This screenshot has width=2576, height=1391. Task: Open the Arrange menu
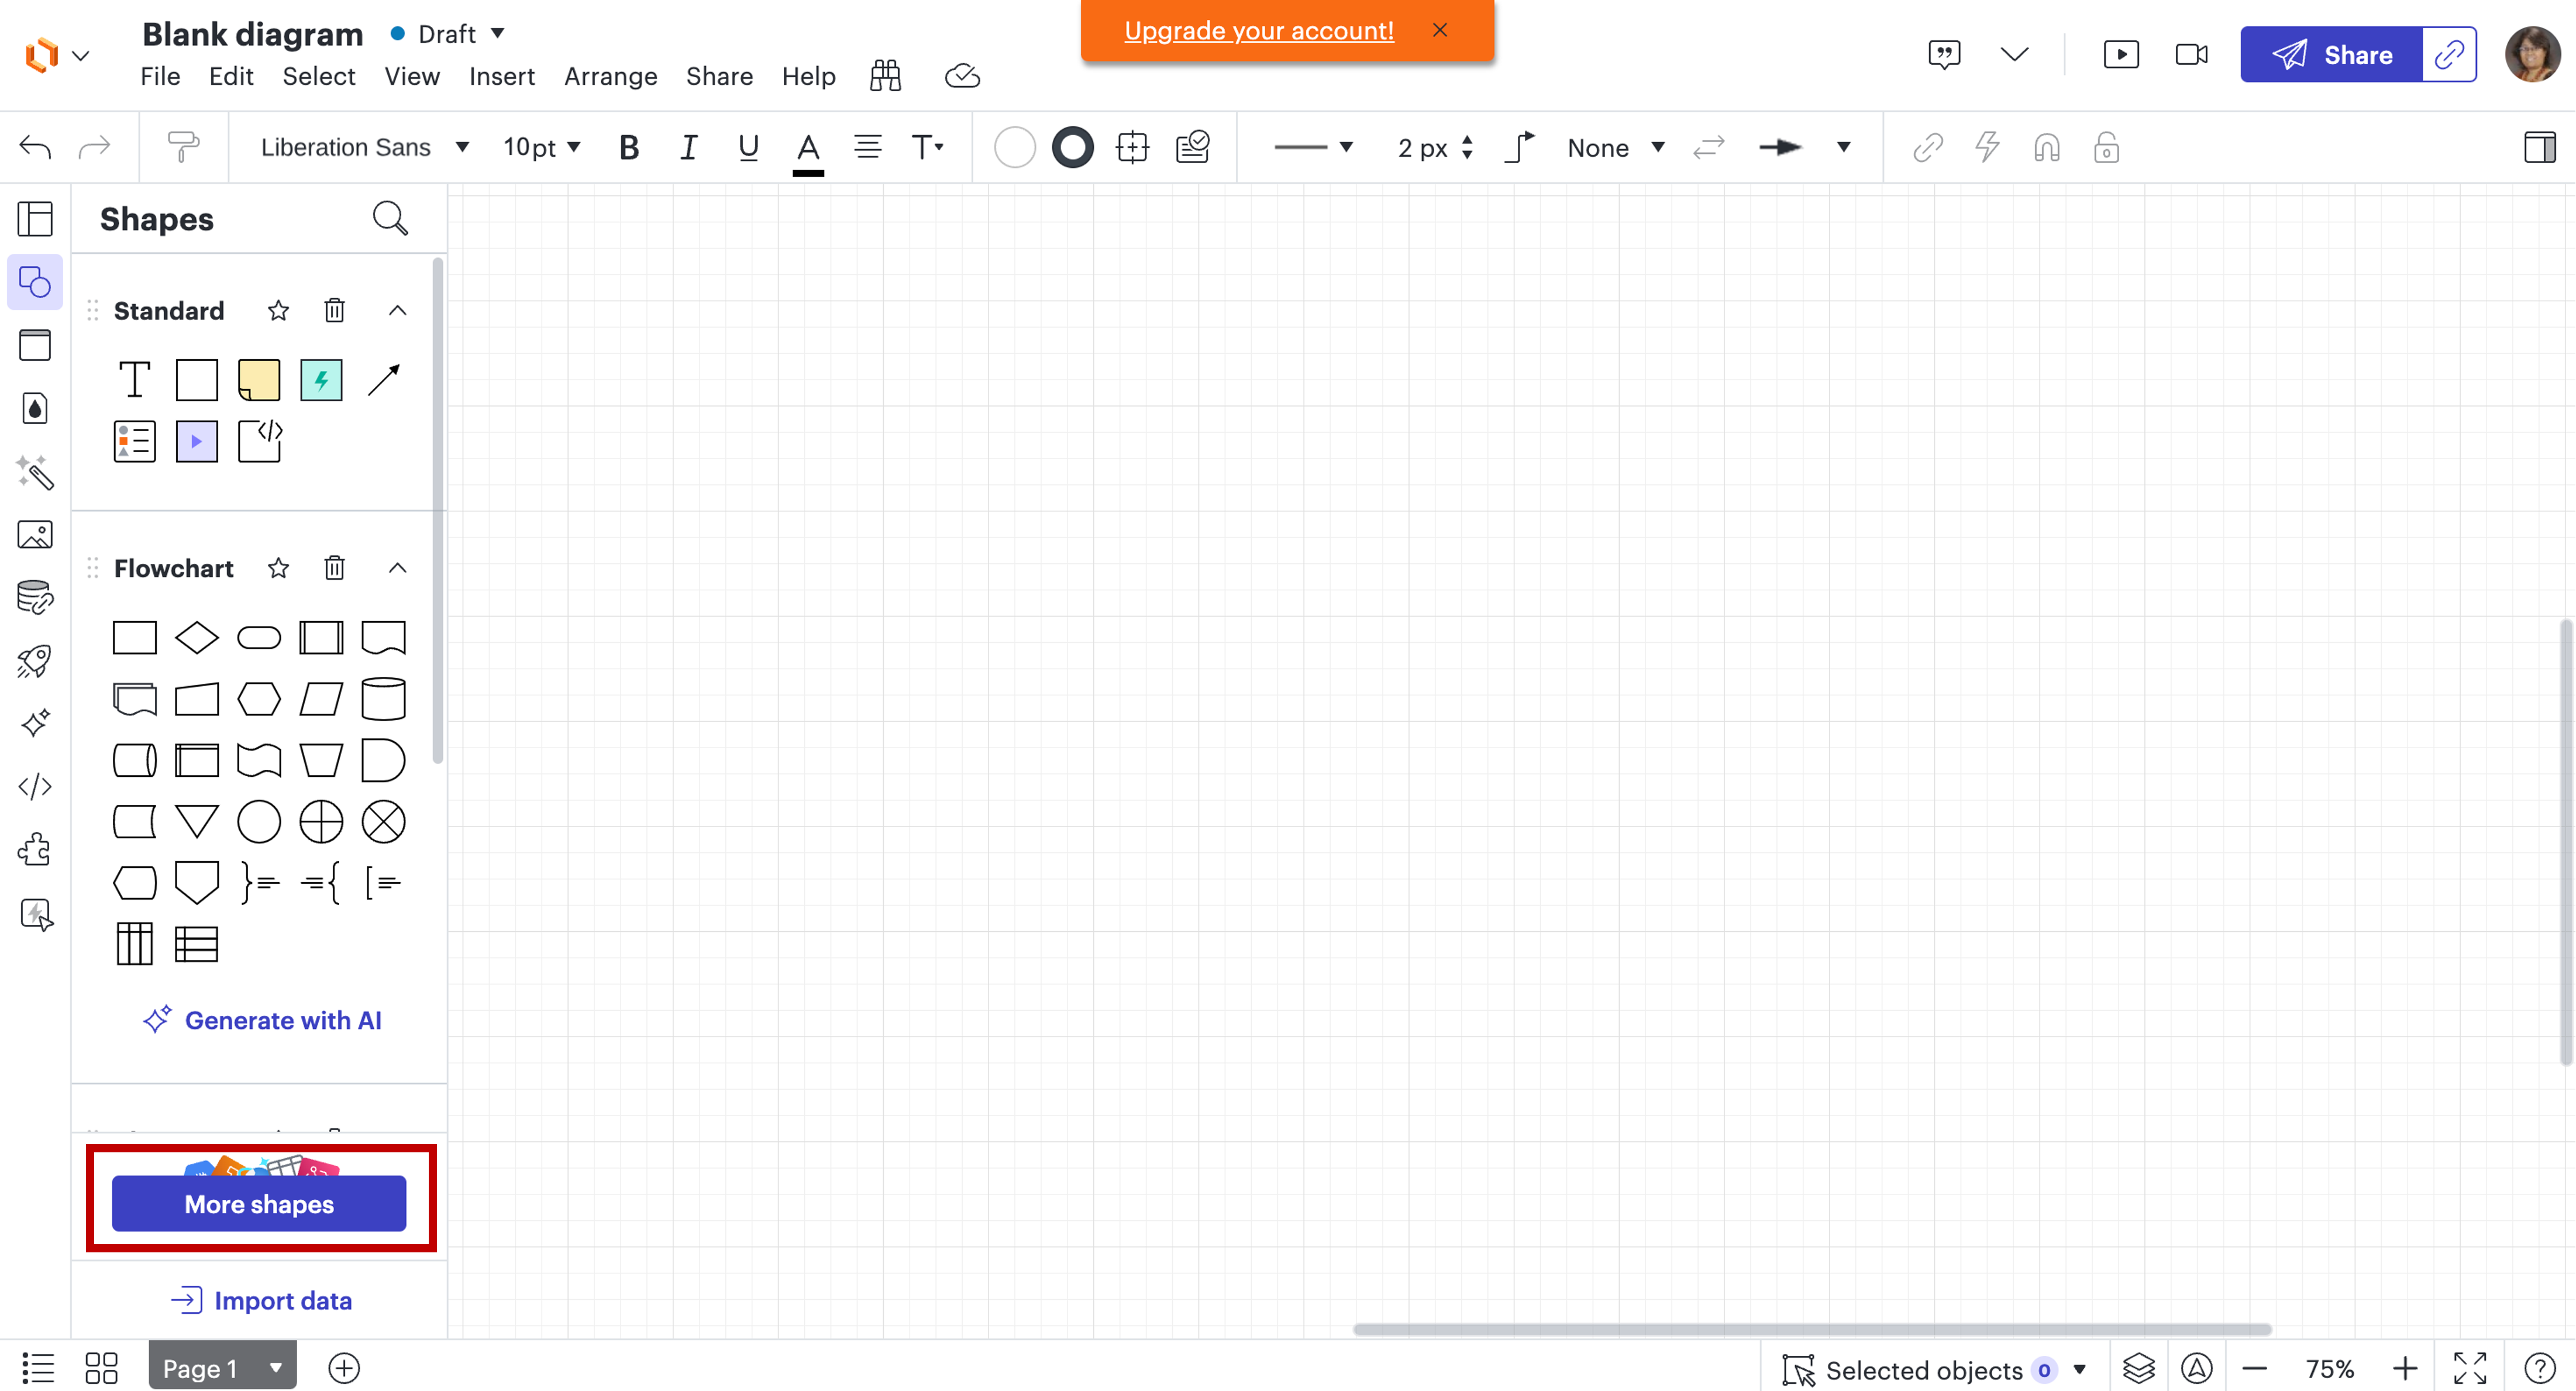610,76
